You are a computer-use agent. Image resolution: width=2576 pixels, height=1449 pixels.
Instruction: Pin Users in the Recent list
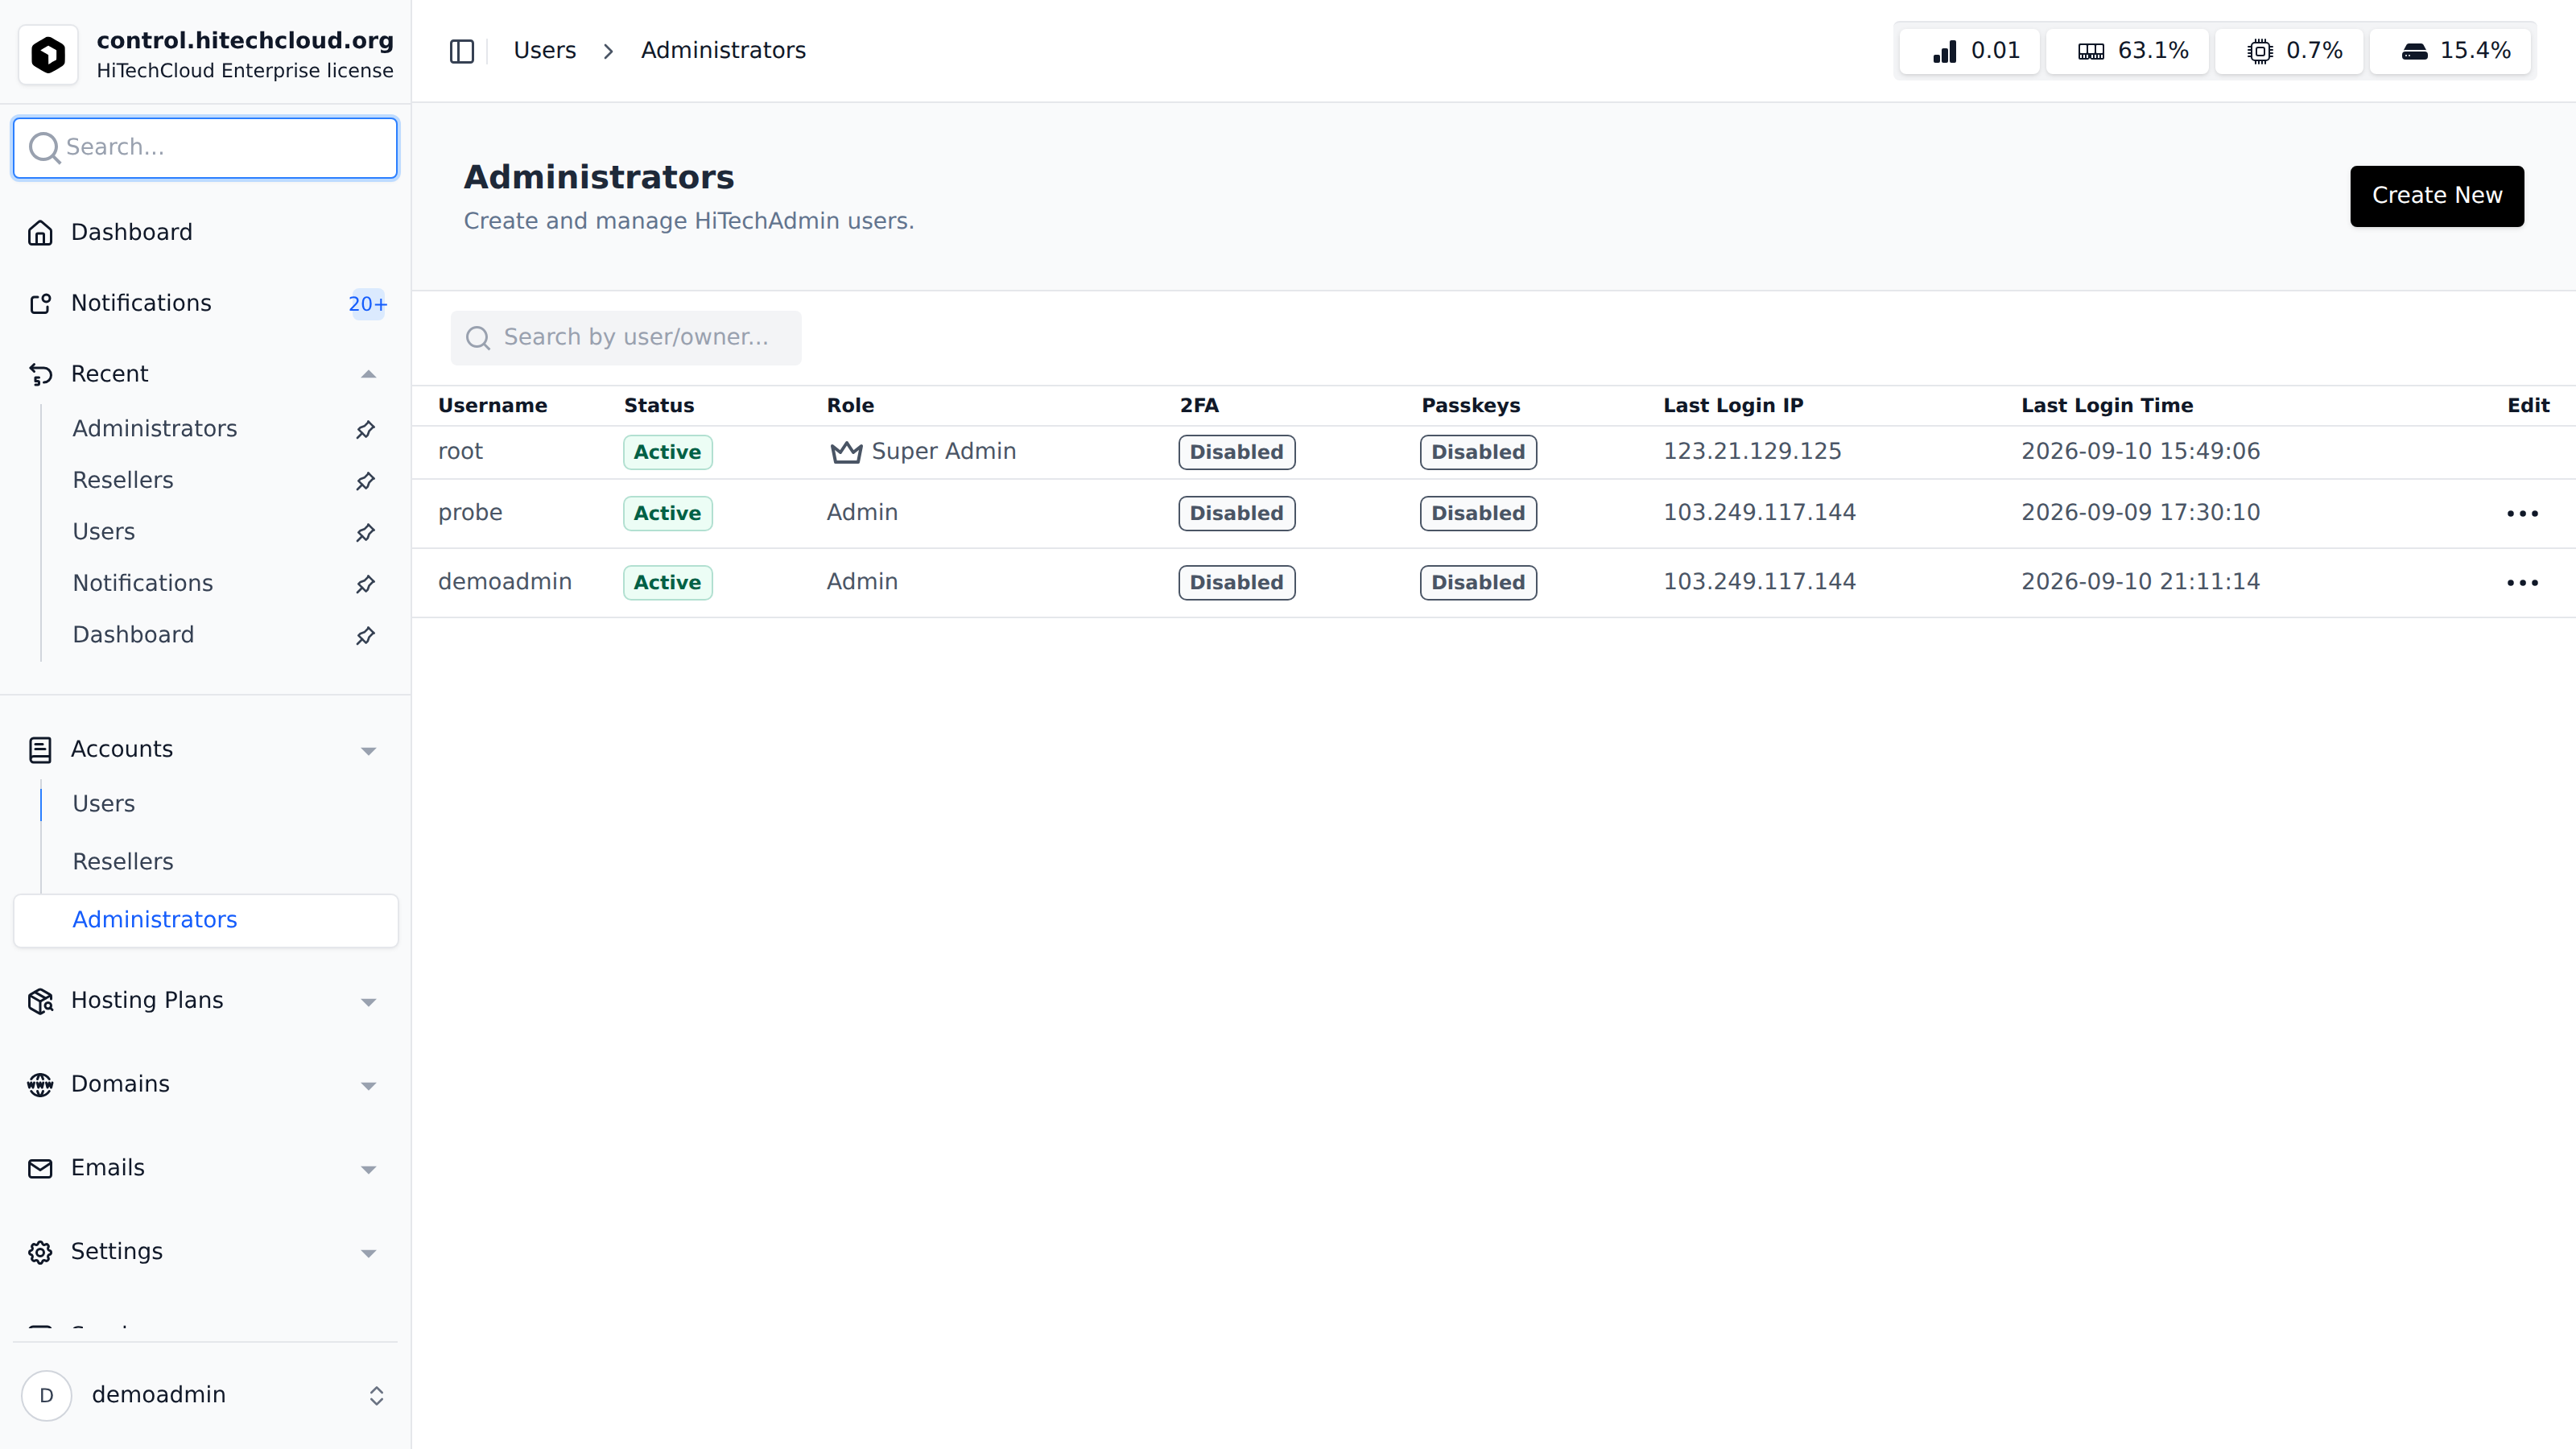click(366, 532)
